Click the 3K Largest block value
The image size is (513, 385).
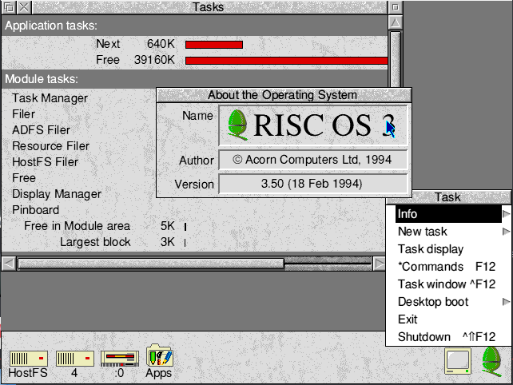[x=168, y=242]
